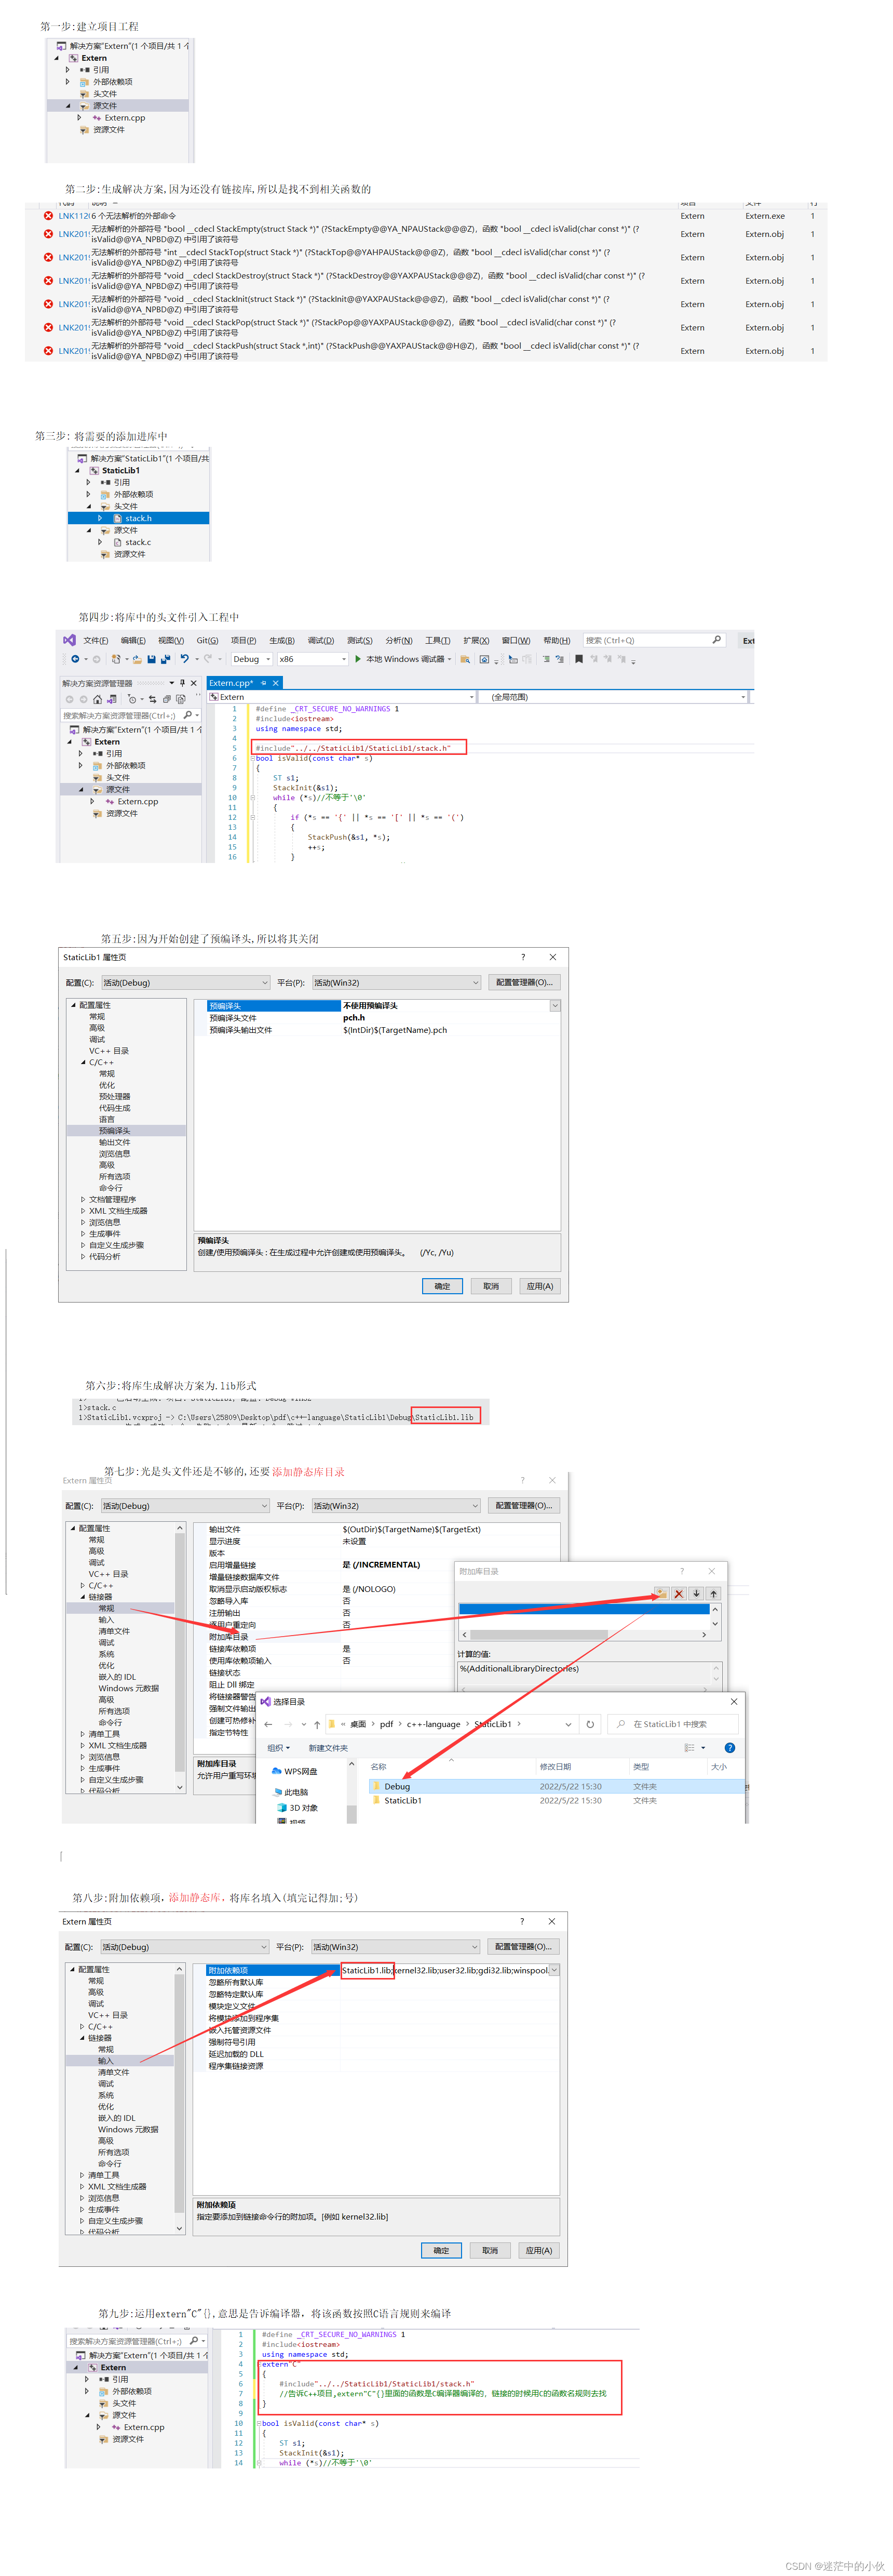Click the Save All icon in Visual Studio toolbar

[x=165, y=659]
